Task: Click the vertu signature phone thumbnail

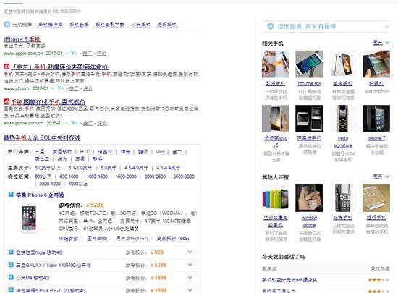Action: [343, 119]
